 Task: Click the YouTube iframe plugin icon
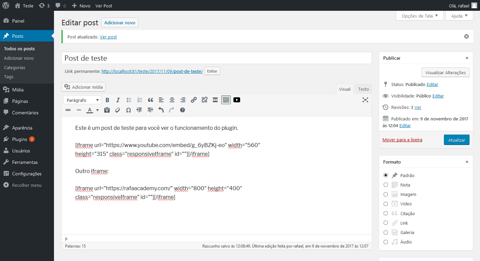point(237,100)
